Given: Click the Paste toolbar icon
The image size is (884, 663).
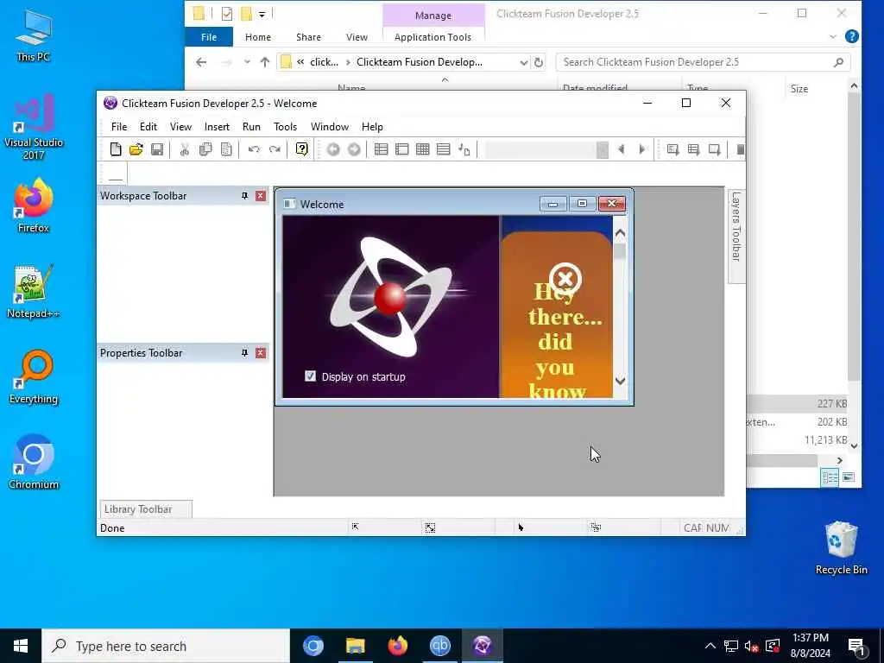Looking at the screenshot, I should [226, 149].
